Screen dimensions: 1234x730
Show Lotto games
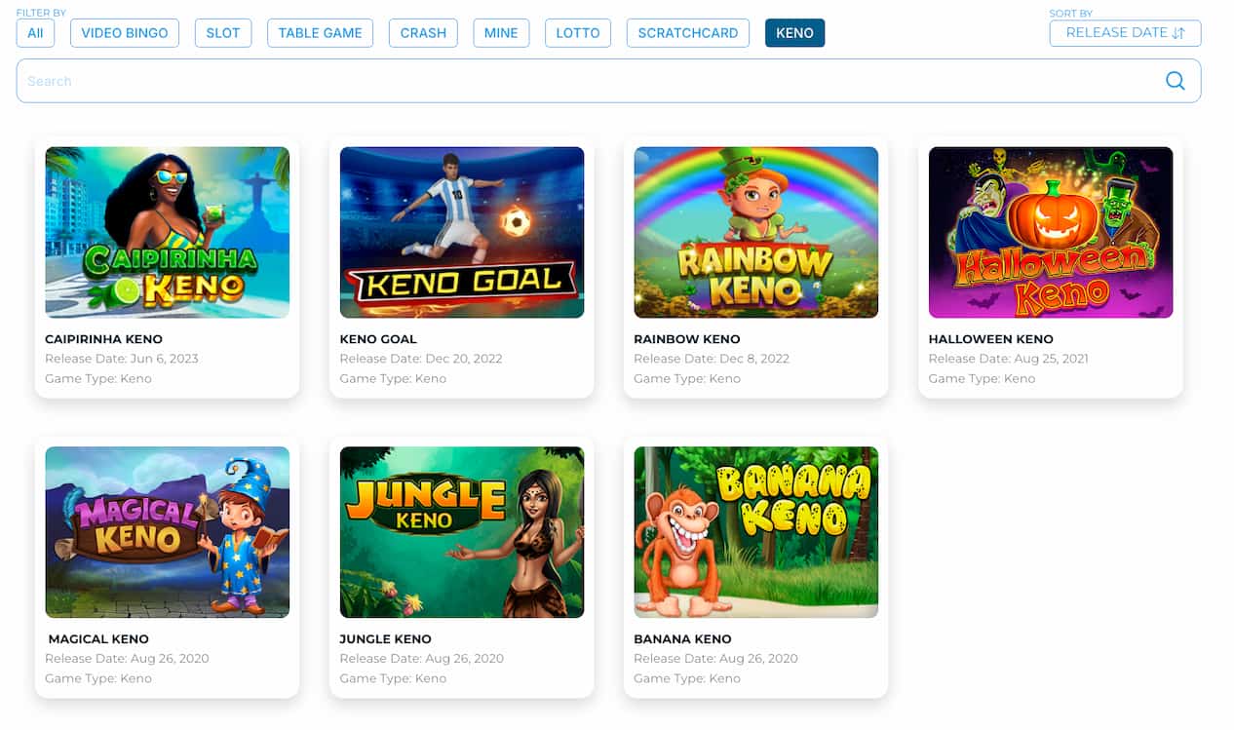point(578,33)
